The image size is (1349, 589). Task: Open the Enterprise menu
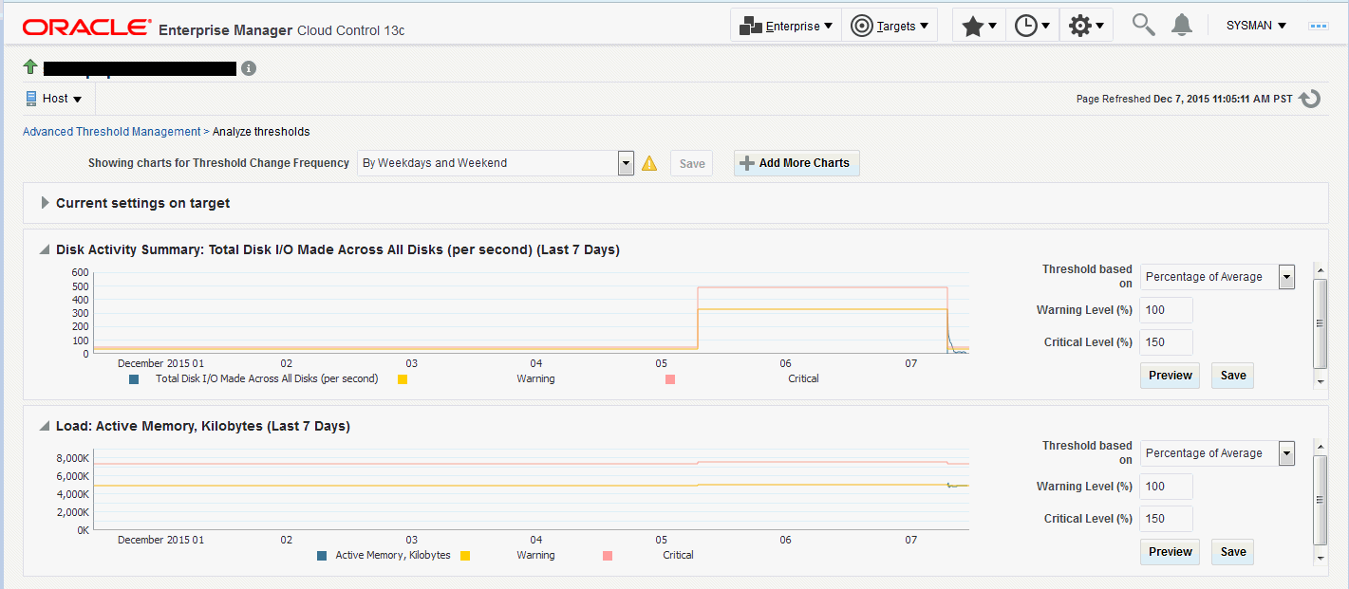coord(786,26)
